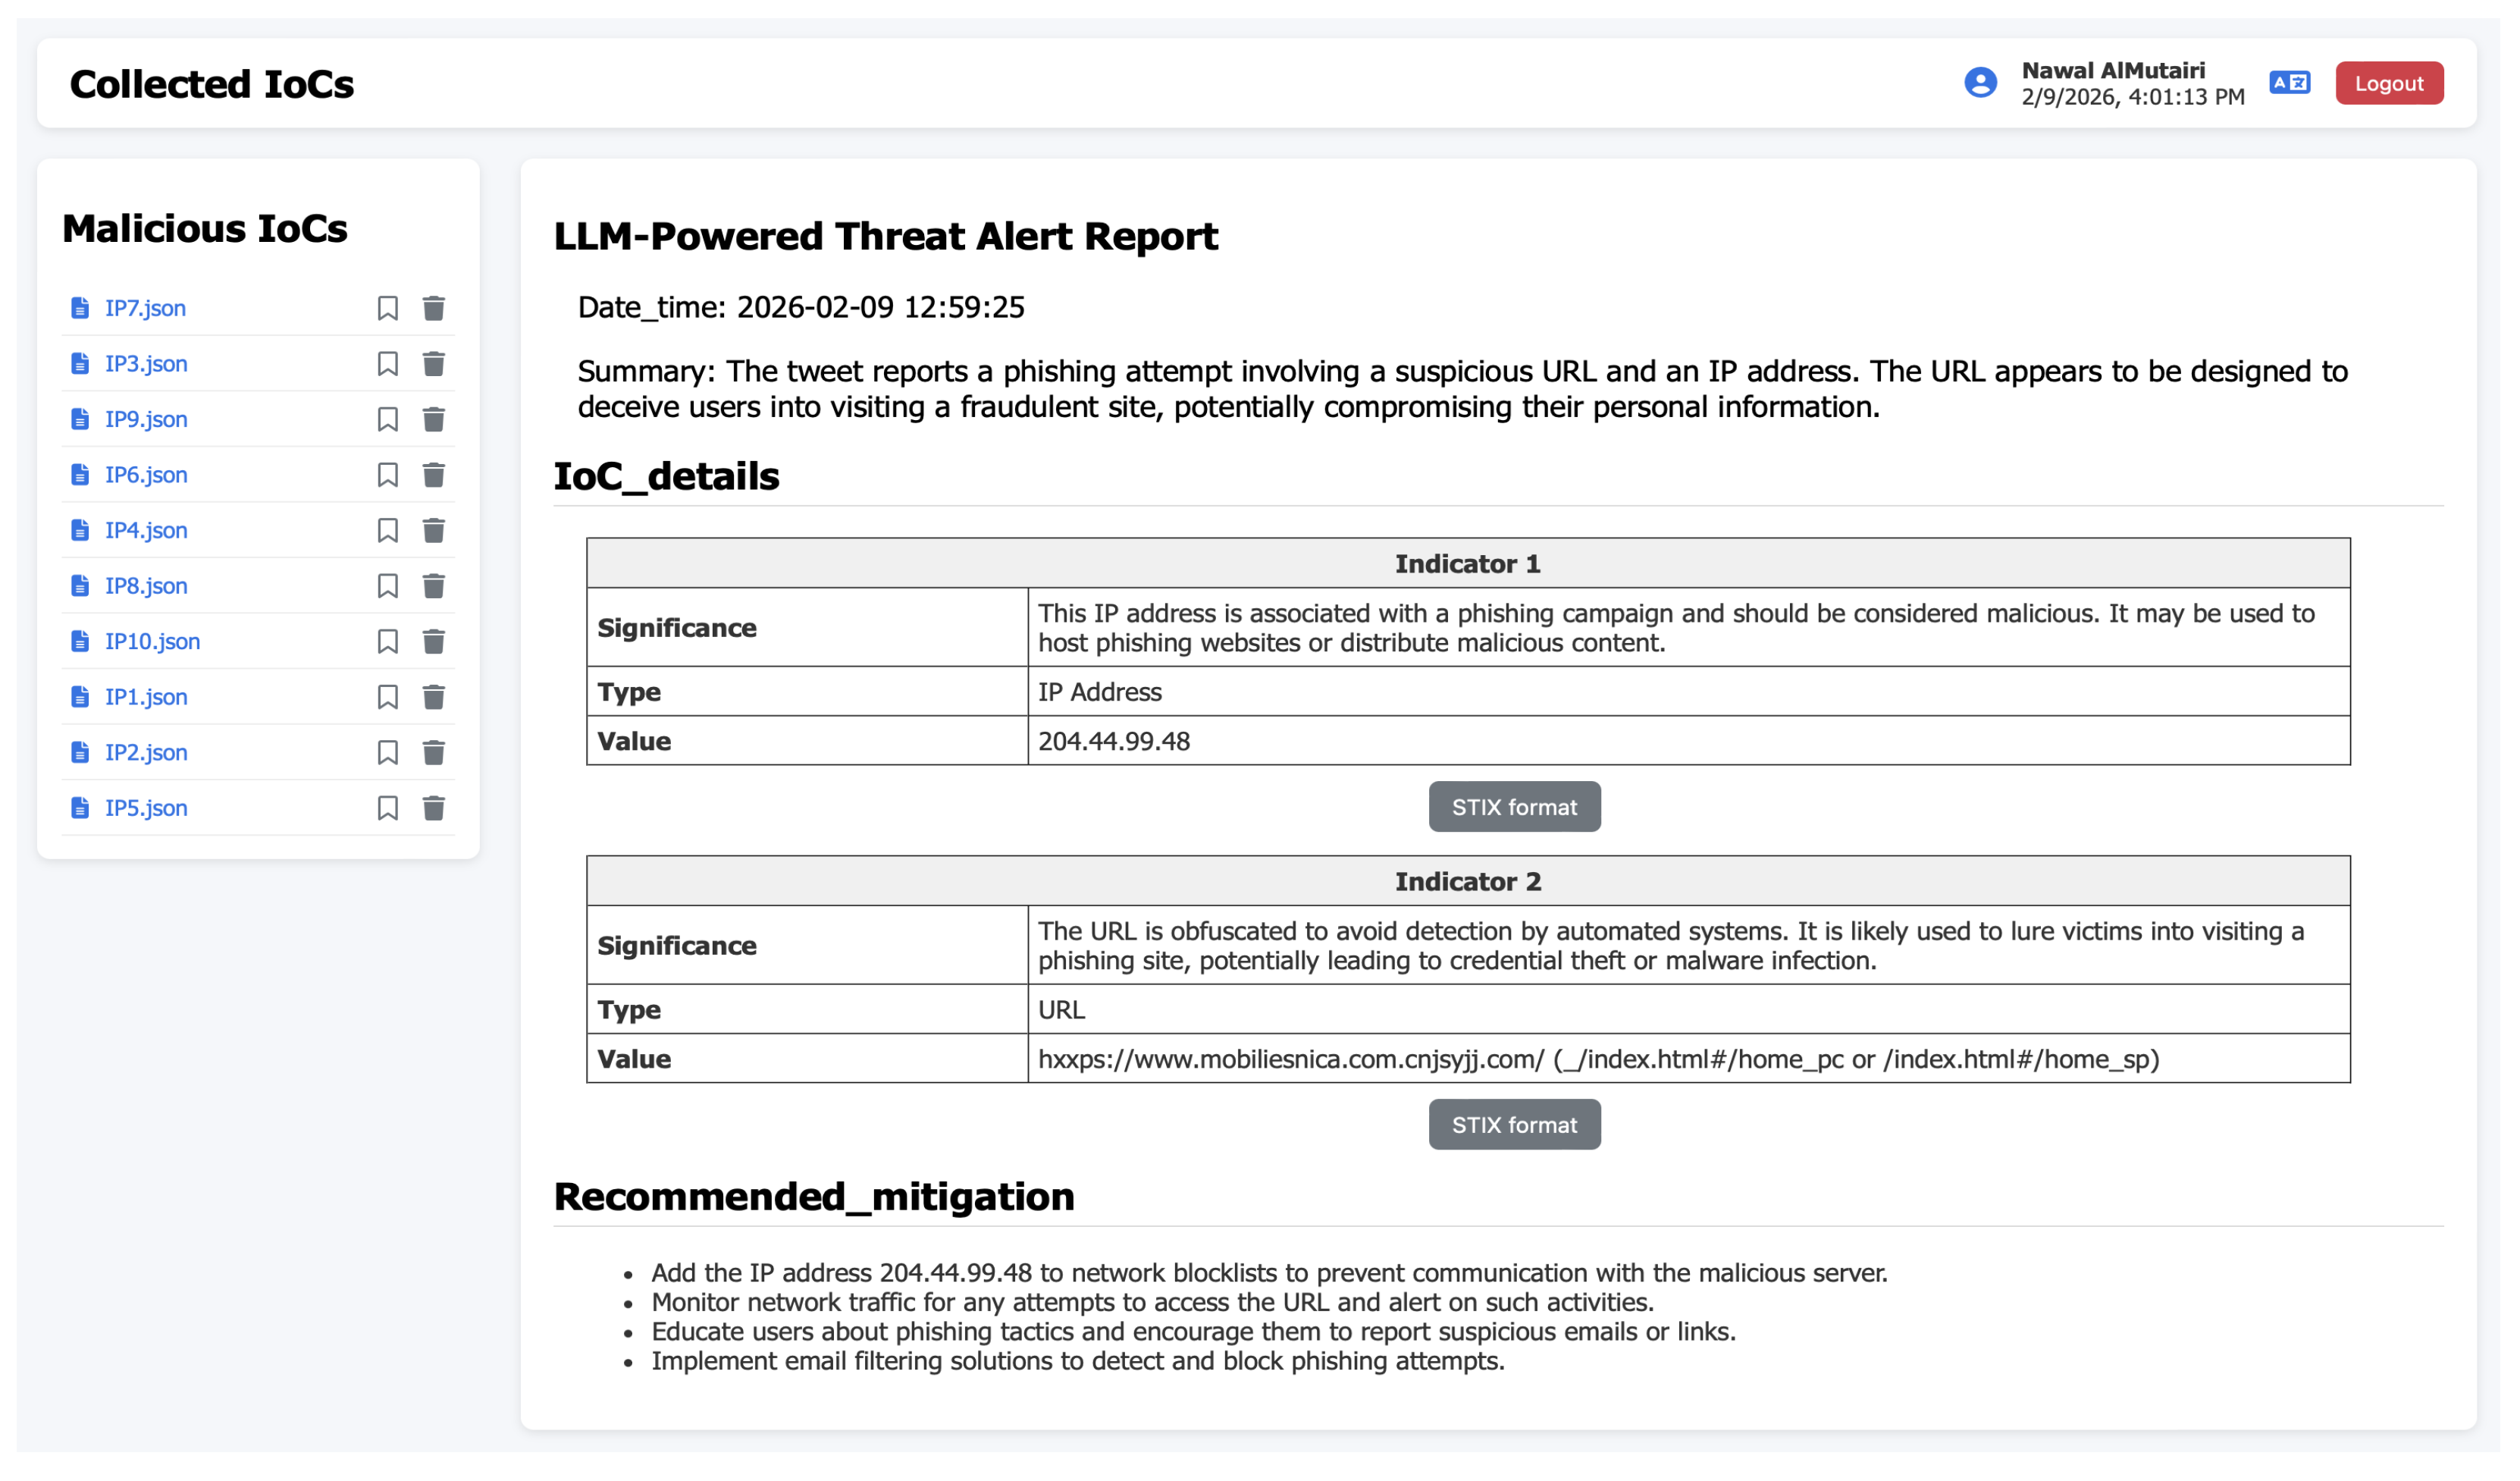
Task: Open the IP7.json report
Action: coord(146,308)
